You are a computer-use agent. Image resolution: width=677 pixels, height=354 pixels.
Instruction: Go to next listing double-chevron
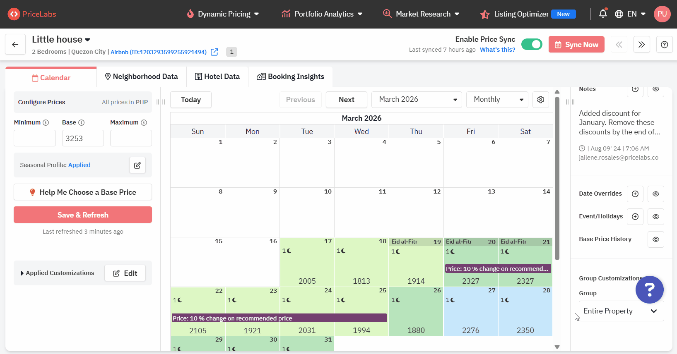[x=641, y=45]
